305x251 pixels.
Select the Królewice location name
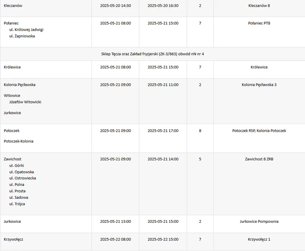click(x=12, y=67)
